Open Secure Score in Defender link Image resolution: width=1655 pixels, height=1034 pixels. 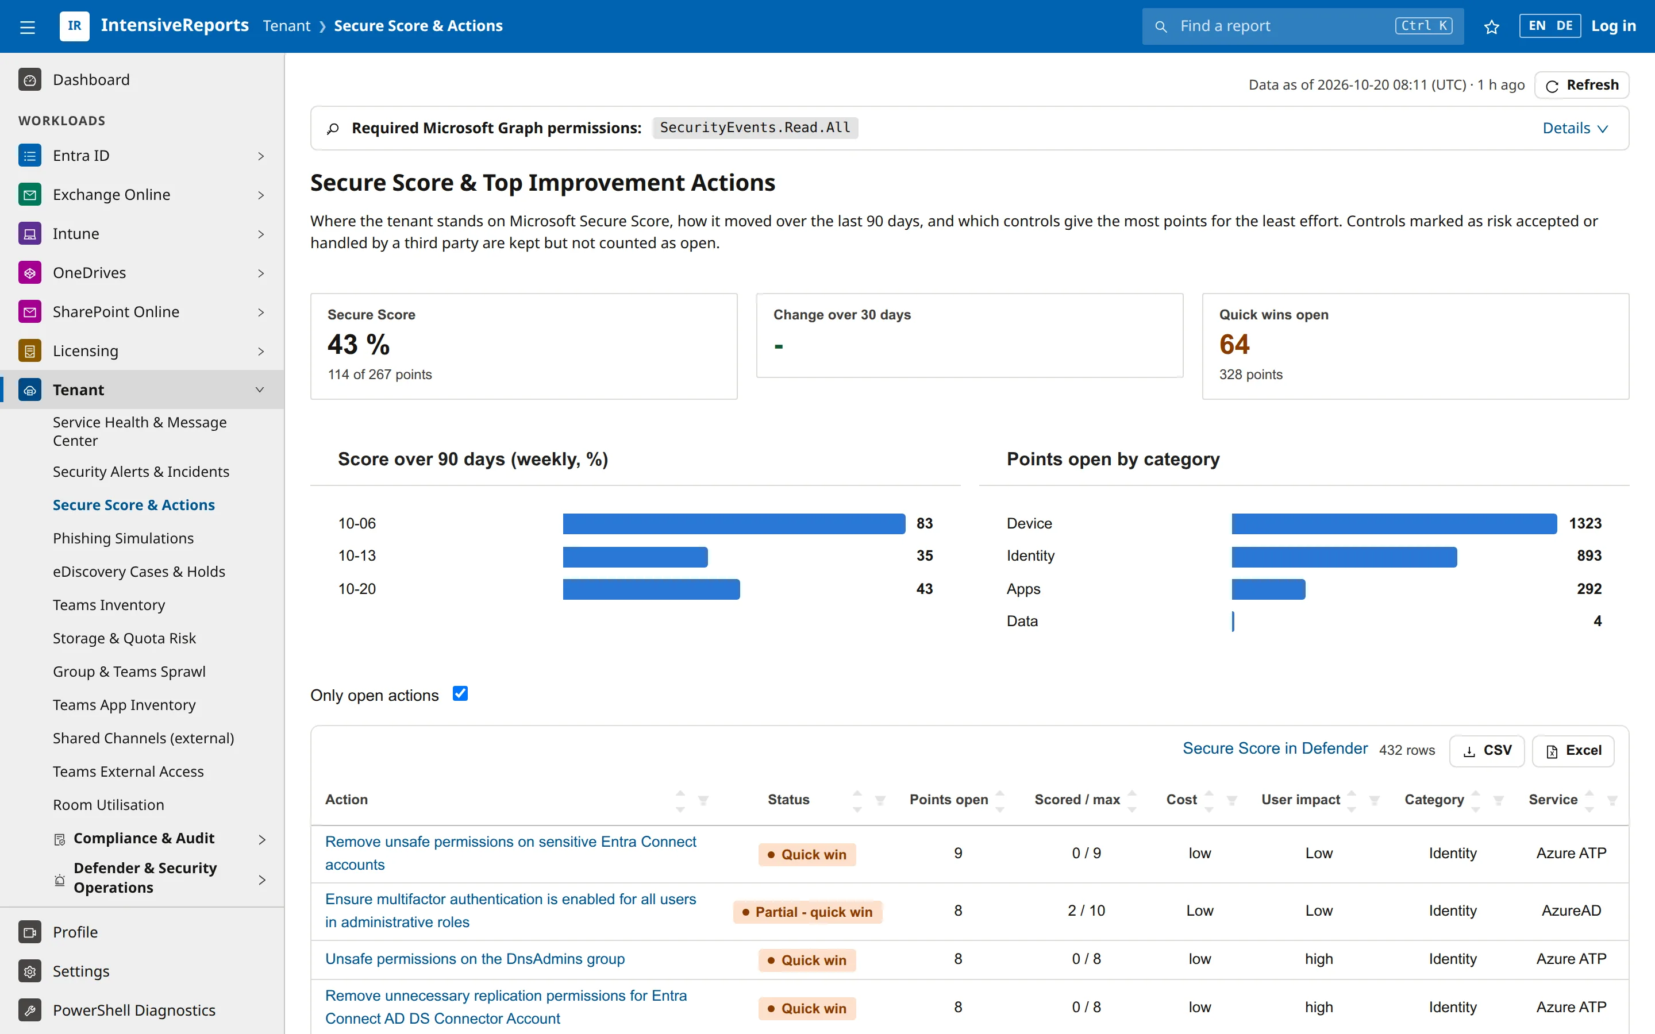pos(1275,748)
